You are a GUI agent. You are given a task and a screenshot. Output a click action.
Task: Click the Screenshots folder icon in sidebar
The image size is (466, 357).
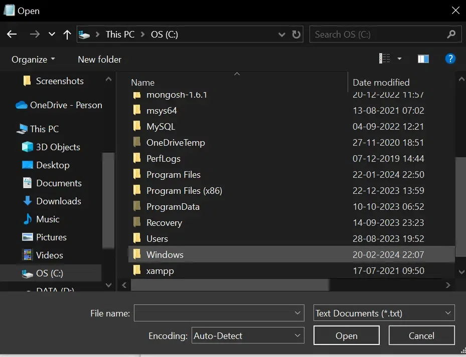(x=27, y=81)
